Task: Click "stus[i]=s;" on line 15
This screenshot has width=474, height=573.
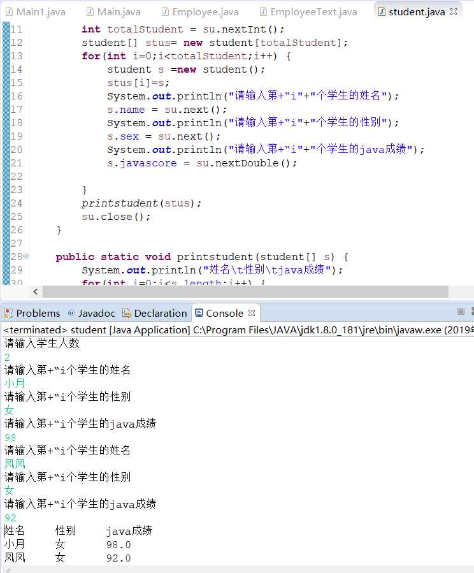Action: click(138, 83)
